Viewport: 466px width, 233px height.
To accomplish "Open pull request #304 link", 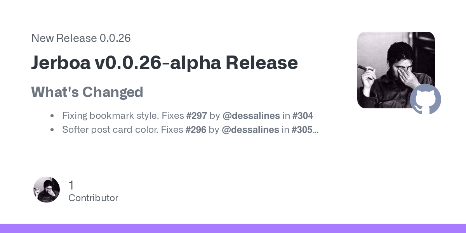I will pyautogui.click(x=303, y=115).
